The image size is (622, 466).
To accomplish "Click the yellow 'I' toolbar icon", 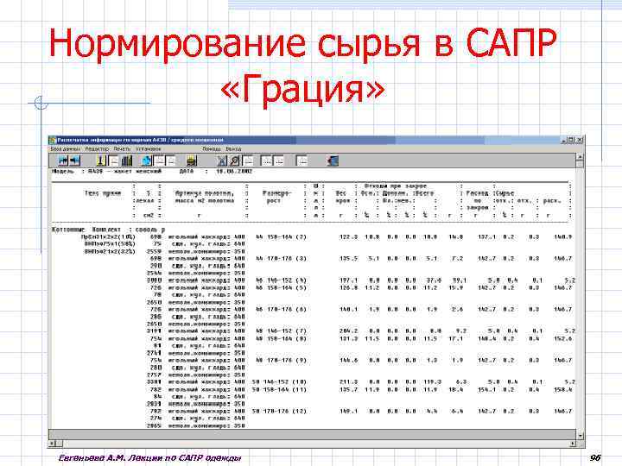I will tap(102, 161).
